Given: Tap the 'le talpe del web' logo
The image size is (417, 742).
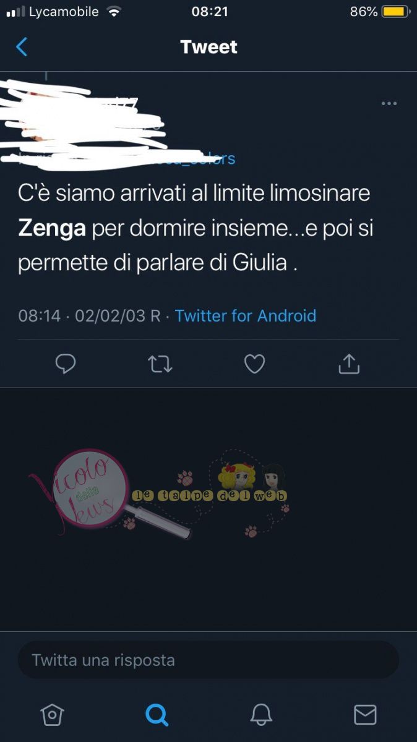Looking at the screenshot, I should point(210,495).
